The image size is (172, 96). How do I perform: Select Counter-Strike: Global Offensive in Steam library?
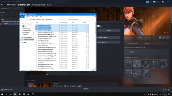click(11, 21)
